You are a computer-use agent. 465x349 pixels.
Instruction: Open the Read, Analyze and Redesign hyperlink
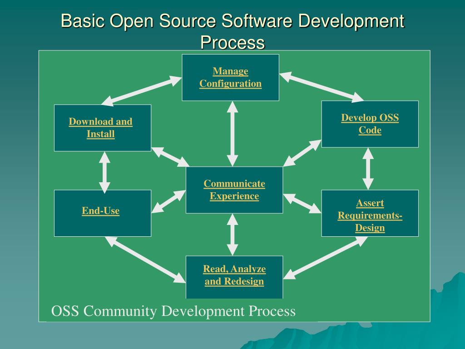234,275
